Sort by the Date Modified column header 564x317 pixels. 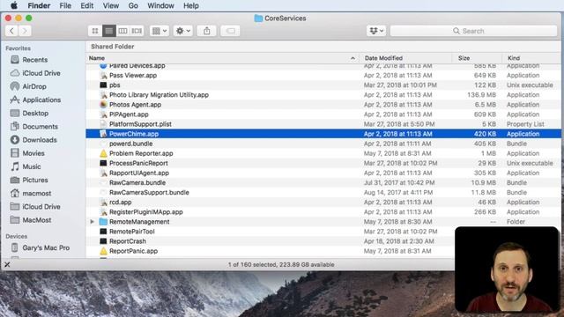(x=405, y=58)
